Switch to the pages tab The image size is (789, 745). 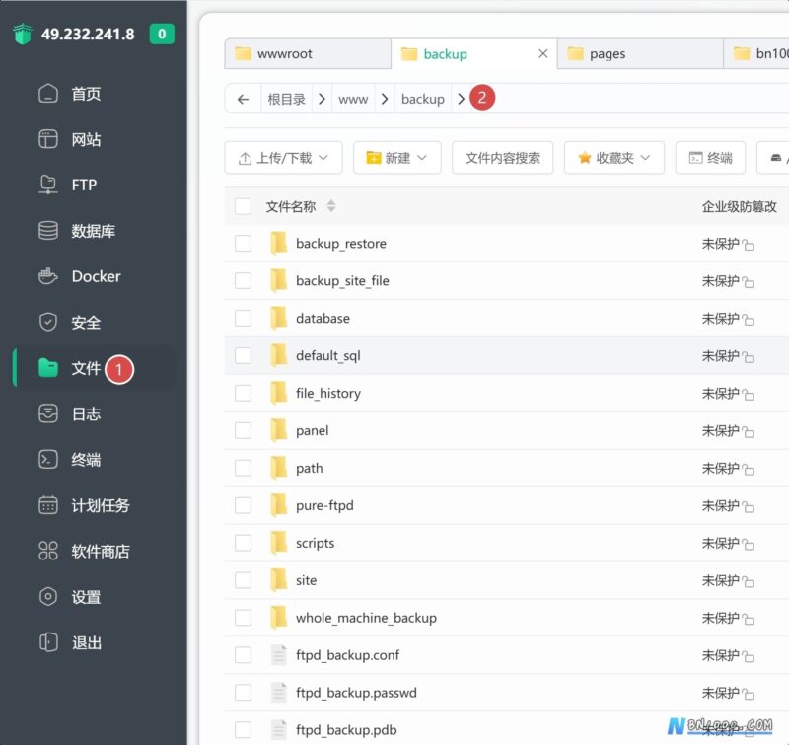point(640,54)
